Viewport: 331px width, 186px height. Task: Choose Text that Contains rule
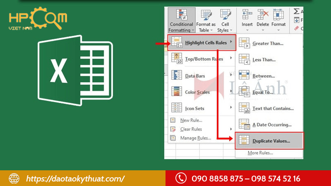click(273, 108)
